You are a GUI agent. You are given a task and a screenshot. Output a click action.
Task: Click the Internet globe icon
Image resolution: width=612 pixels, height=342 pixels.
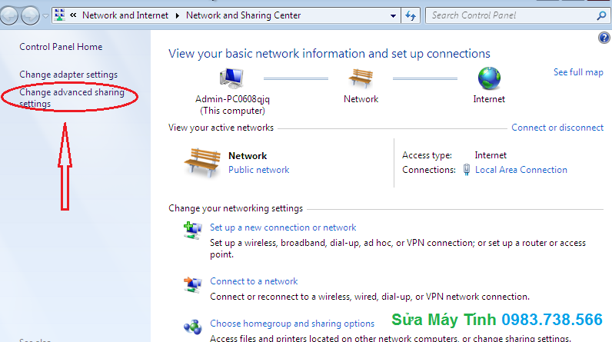[x=489, y=78]
